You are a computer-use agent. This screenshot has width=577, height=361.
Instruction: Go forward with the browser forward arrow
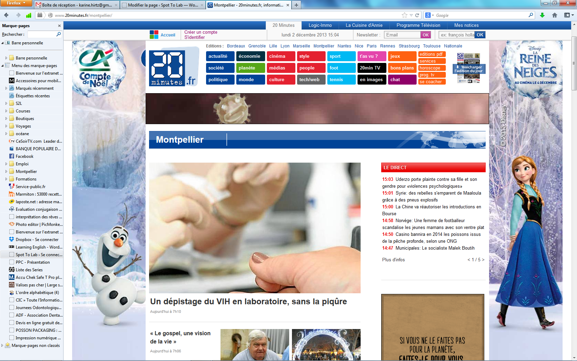coord(18,15)
